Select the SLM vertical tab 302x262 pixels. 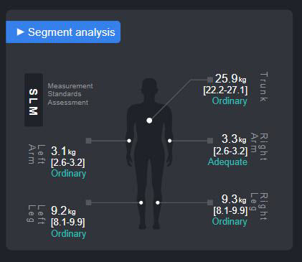tap(34, 100)
